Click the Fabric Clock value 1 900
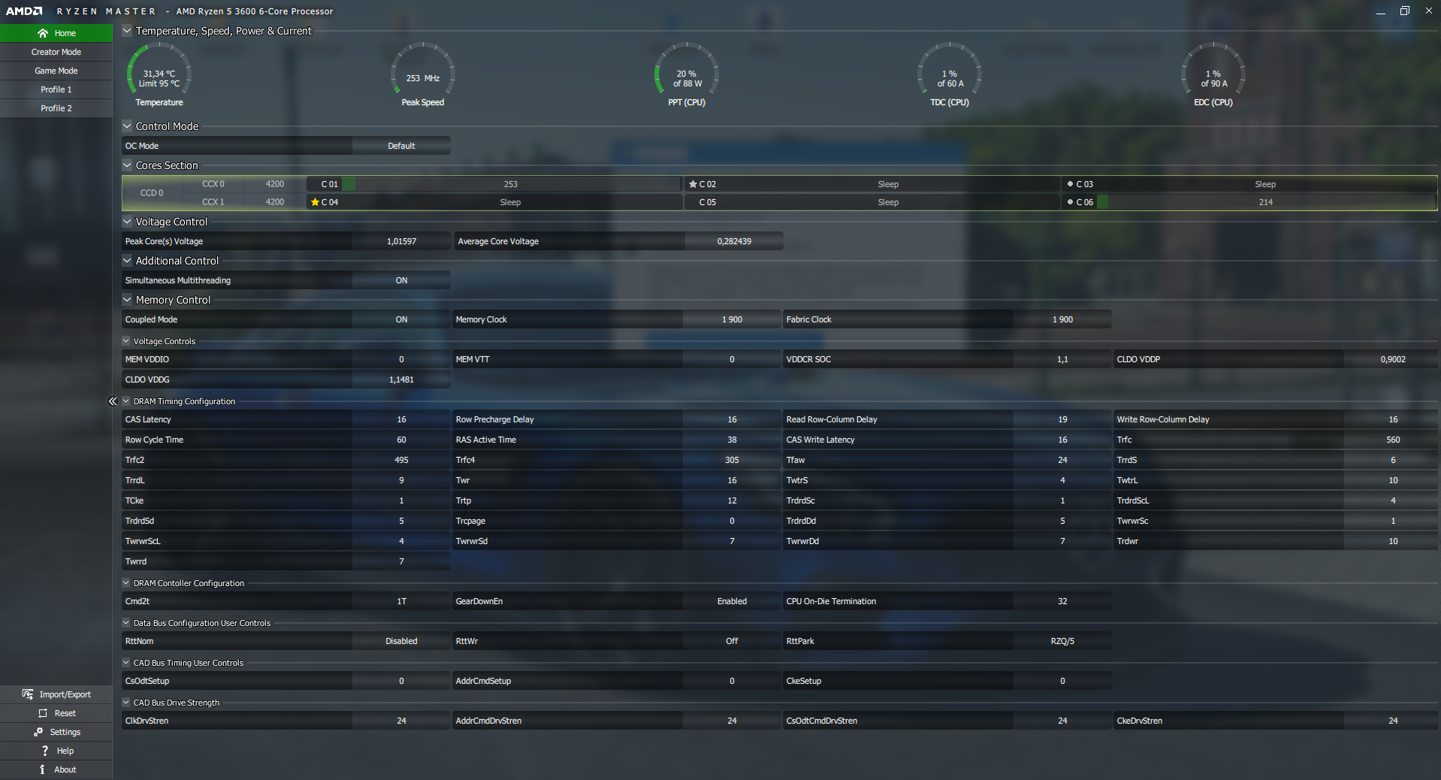The width and height of the screenshot is (1441, 780). [1062, 319]
